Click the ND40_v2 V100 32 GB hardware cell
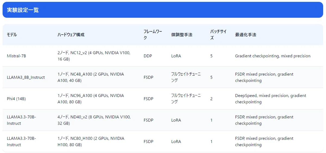 [x=94, y=120]
